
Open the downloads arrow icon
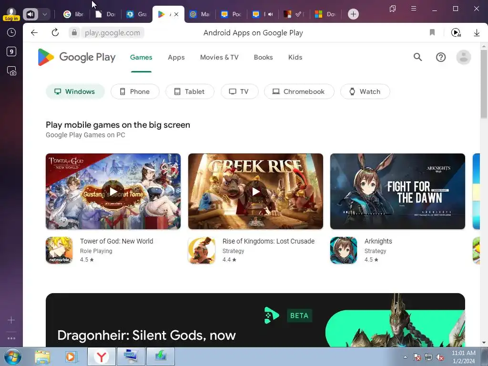pos(477,32)
